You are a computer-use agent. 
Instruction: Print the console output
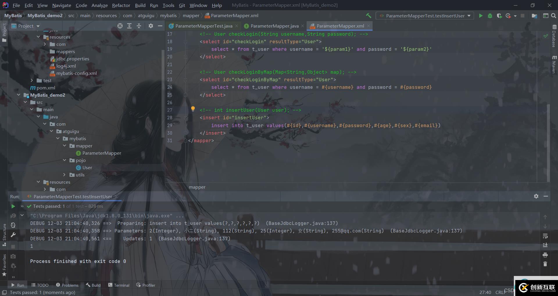[x=545, y=255]
